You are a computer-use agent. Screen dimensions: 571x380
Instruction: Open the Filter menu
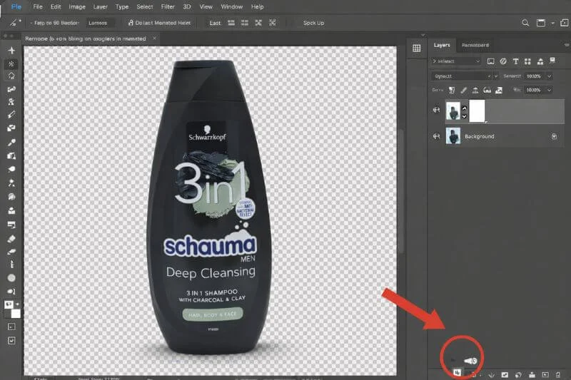(x=168, y=6)
